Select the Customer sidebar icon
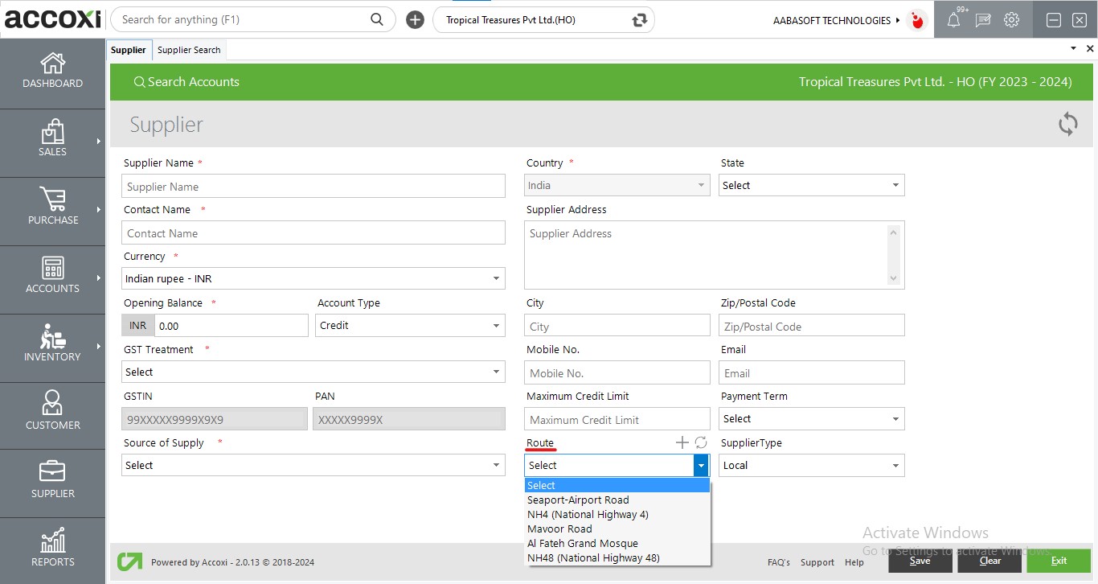1098x584 pixels. pyautogui.click(x=52, y=414)
